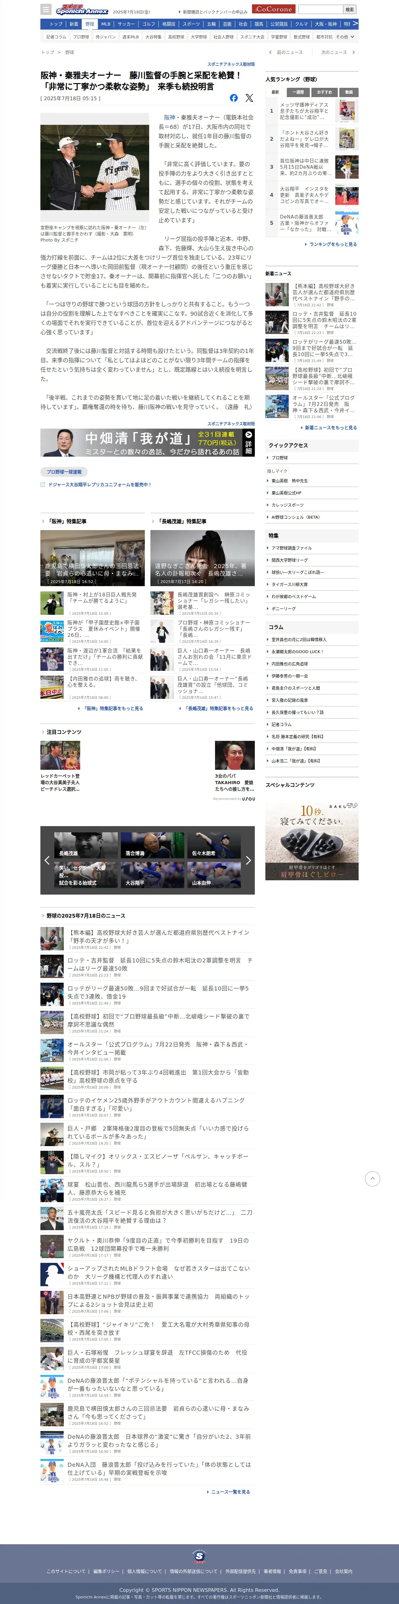This screenshot has width=399, height=1604.
Task: Switch ranking to 動画 tab
Action: [349, 92]
